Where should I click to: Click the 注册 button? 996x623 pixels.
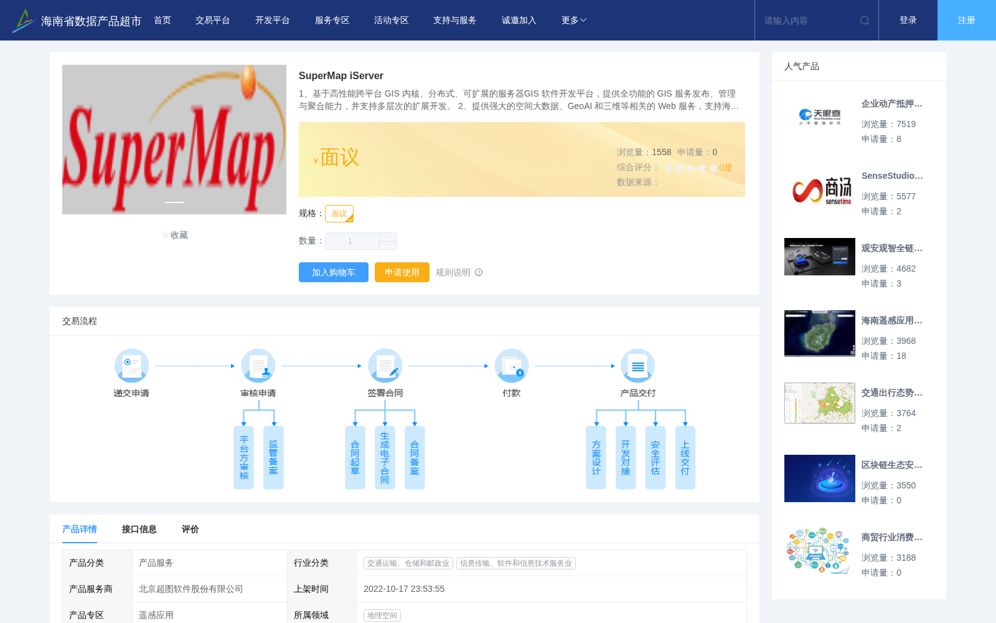pyautogui.click(x=967, y=21)
